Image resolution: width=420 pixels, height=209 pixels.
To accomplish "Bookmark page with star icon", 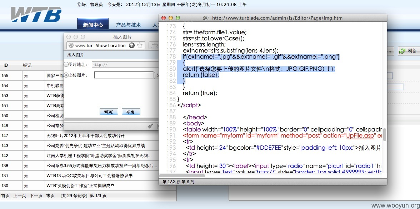I will point(140,46).
